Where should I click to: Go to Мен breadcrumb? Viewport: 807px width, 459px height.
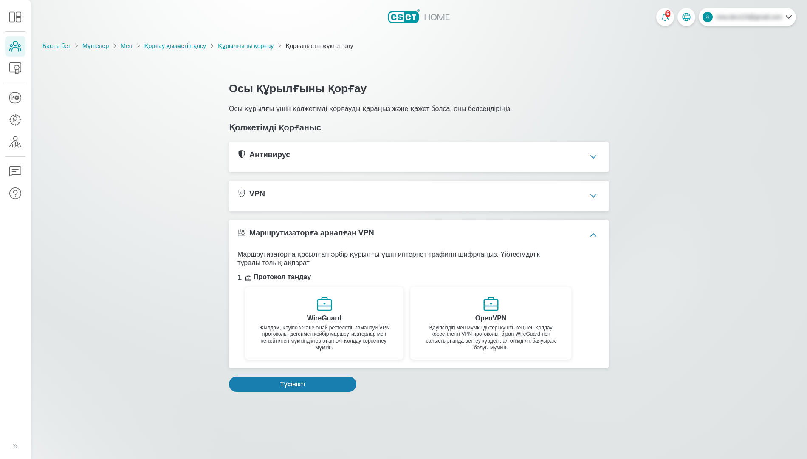[x=127, y=46]
